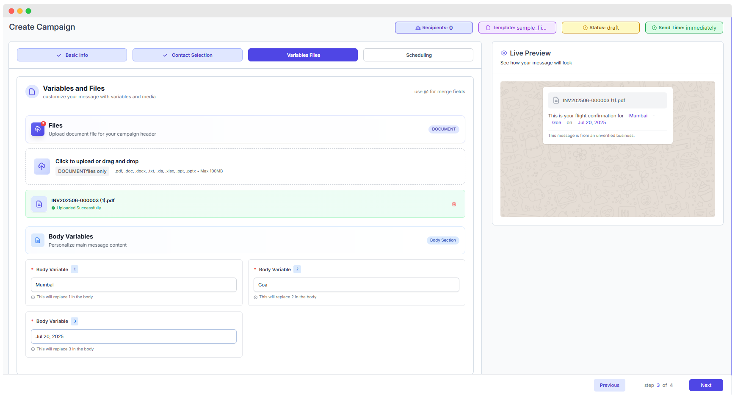The height and width of the screenshot is (400, 735).
Task: Click the Goa body variable field
Action: tap(356, 285)
